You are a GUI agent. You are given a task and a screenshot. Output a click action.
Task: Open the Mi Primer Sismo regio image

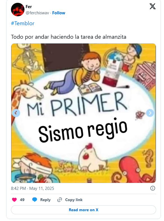point(84,113)
